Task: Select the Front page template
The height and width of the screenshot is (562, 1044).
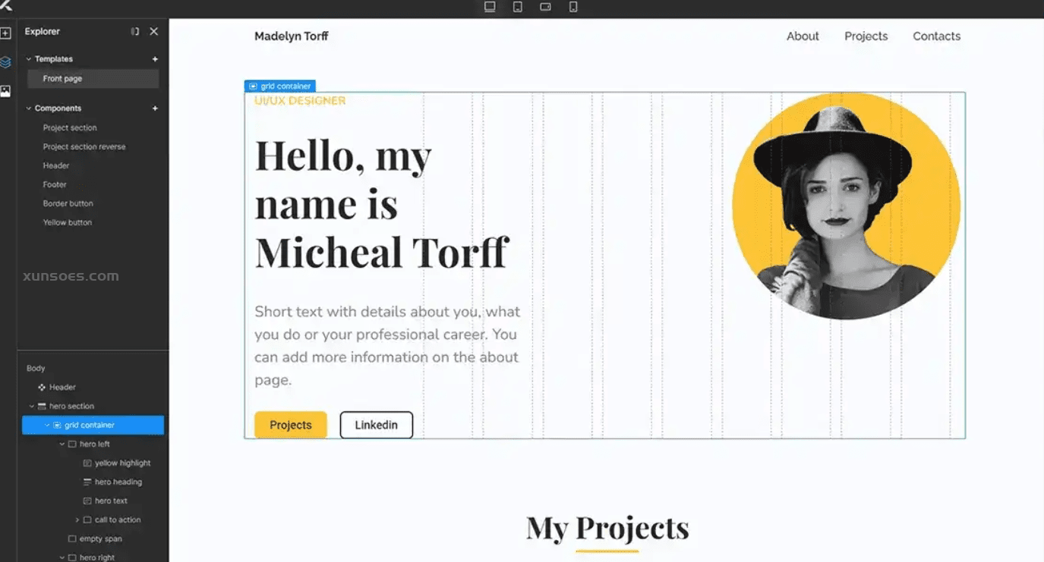Action: point(93,79)
